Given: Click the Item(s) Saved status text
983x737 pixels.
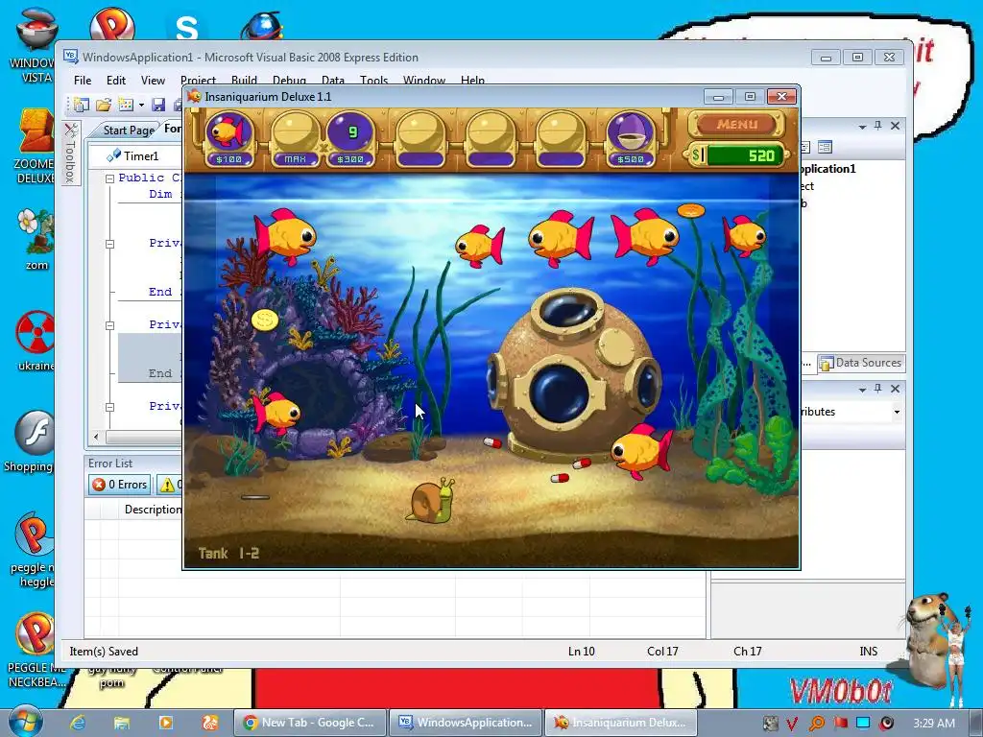Looking at the screenshot, I should pyautogui.click(x=104, y=652).
